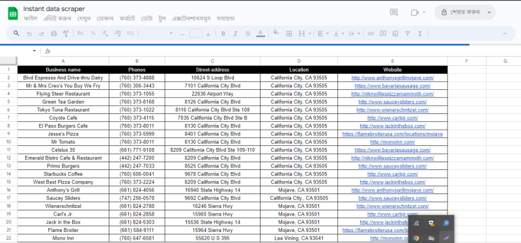Decrease font size with minus button
Image resolution: width=521 pixels, height=243 pixels.
[182, 34]
